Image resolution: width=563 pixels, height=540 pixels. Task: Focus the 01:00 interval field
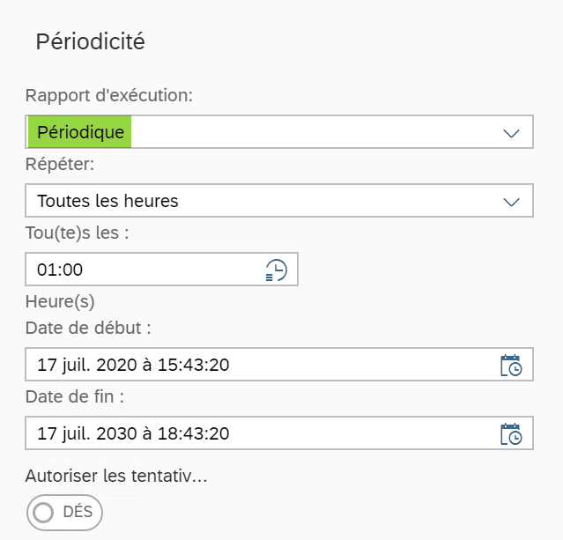tap(161, 270)
